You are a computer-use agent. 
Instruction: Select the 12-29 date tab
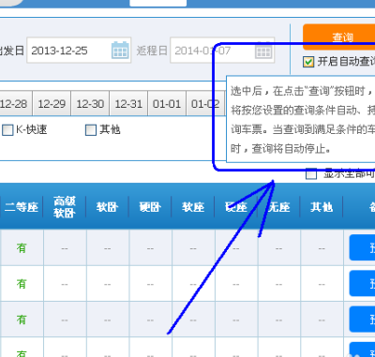[52, 104]
